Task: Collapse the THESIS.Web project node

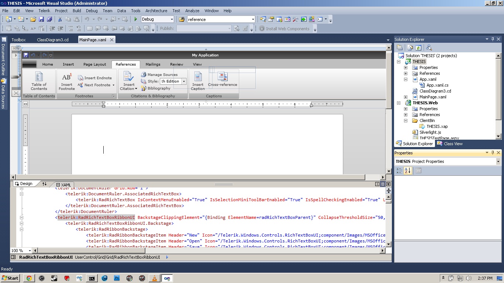Action: [x=399, y=103]
